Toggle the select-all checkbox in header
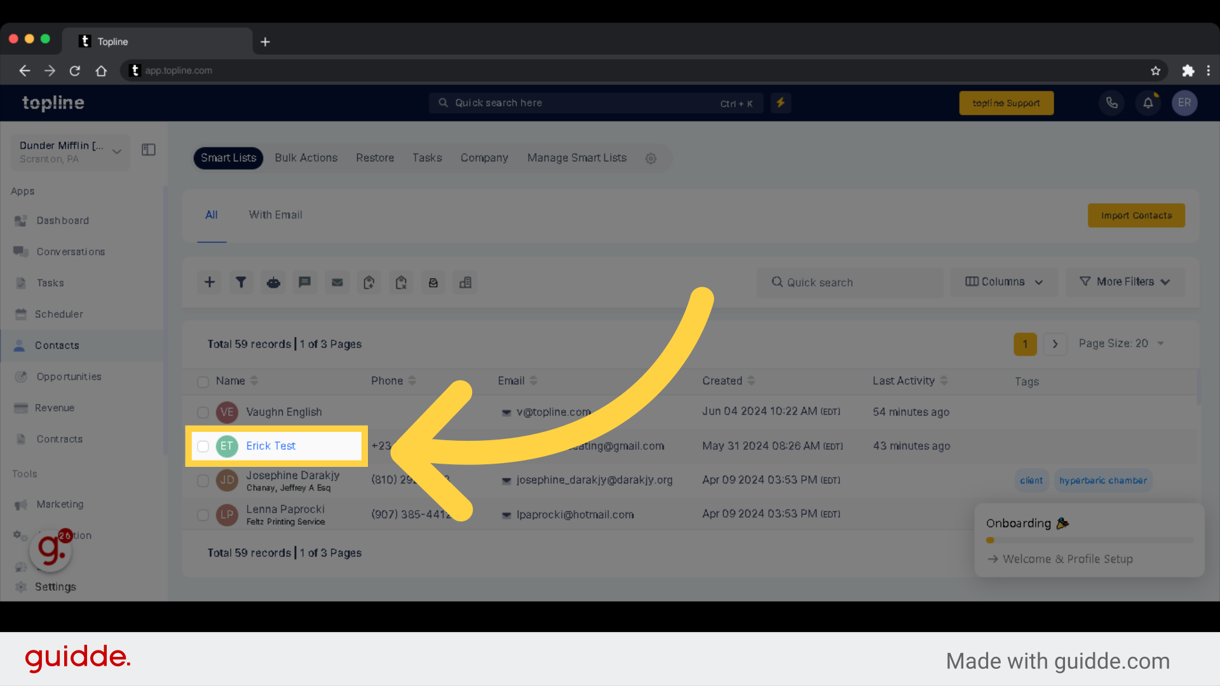The image size is (1220, 686). point(203,382)
